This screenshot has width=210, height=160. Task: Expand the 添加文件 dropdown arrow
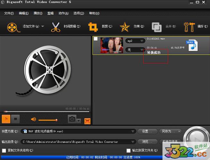click(43, 26)
